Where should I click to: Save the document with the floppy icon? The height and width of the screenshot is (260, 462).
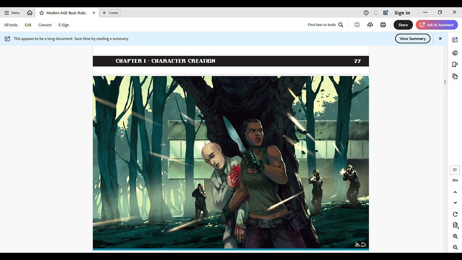click(357, 25)
